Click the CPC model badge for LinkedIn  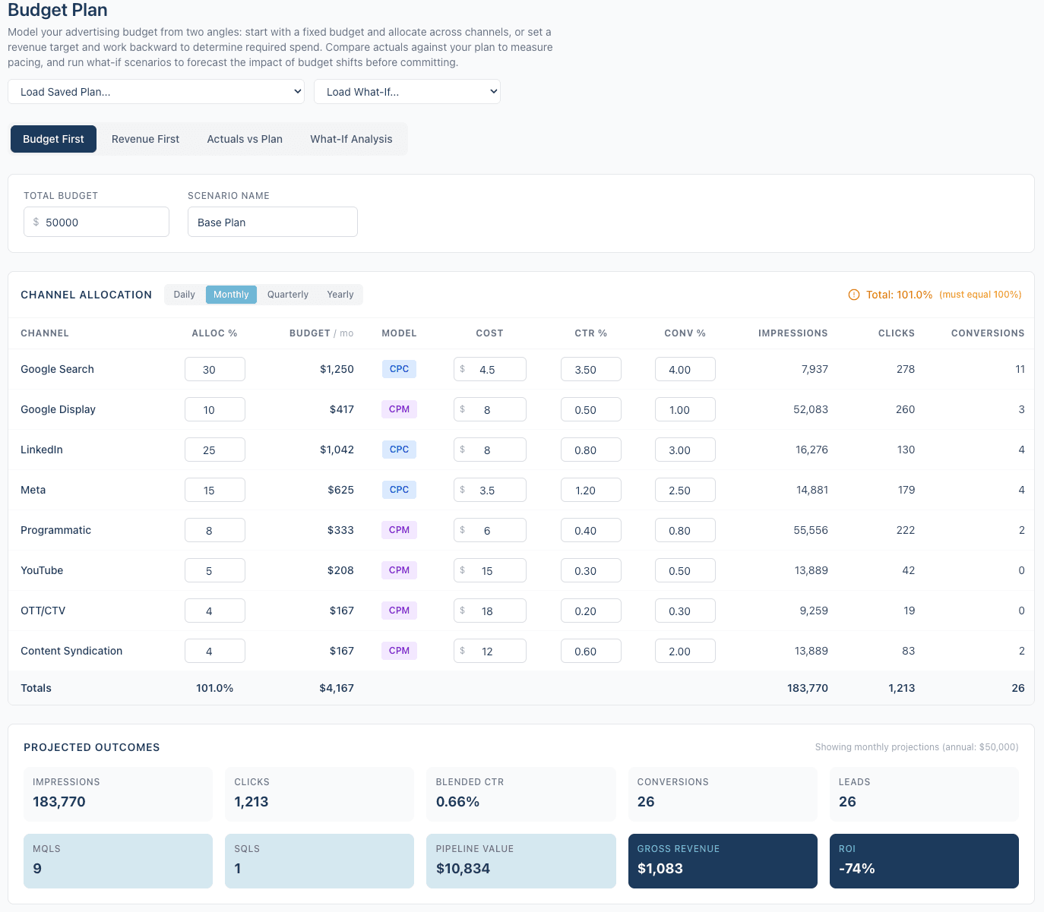(399, 450)
